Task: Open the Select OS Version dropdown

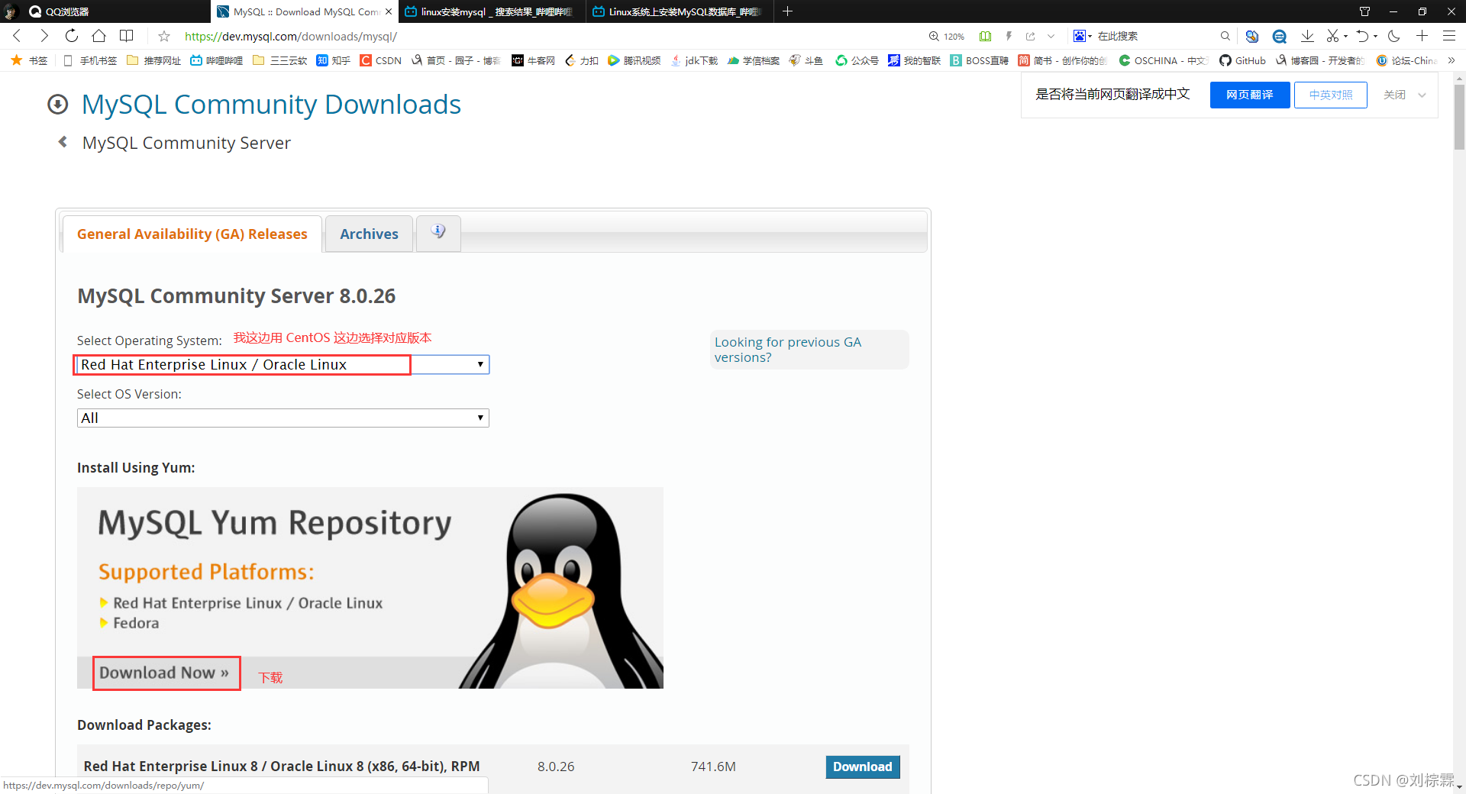Action: click(283, 418)
